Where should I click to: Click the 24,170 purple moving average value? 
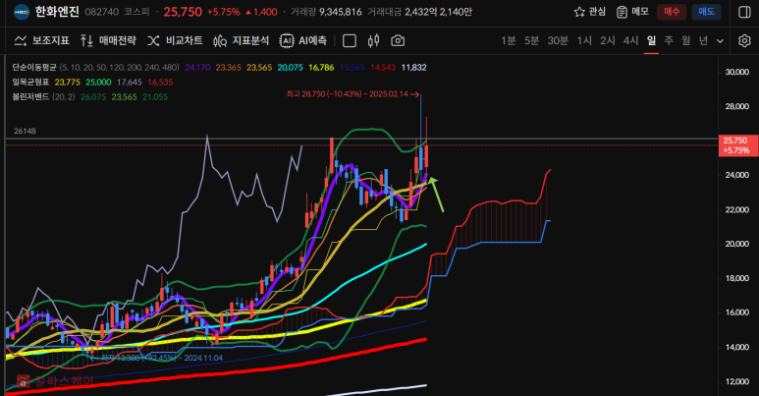(x=197, y=68)
